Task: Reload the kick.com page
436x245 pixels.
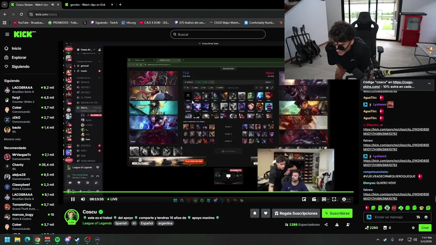Action: click(21, 14)
